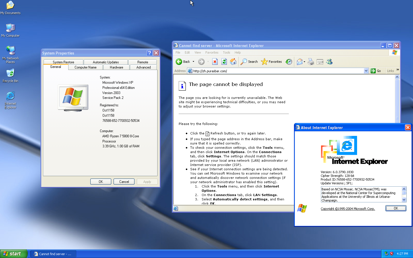
Task: Click the IE status bar page icon
Action: (x=176, y=208)
